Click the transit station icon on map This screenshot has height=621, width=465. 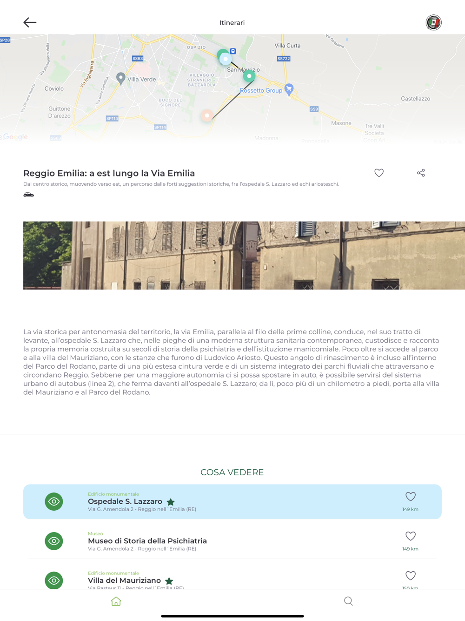pyautogui.click(x=233, y=51)
